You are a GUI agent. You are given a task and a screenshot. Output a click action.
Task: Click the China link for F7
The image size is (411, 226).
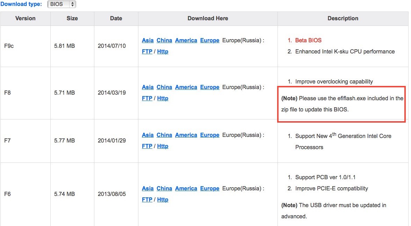tap(164, 135)
